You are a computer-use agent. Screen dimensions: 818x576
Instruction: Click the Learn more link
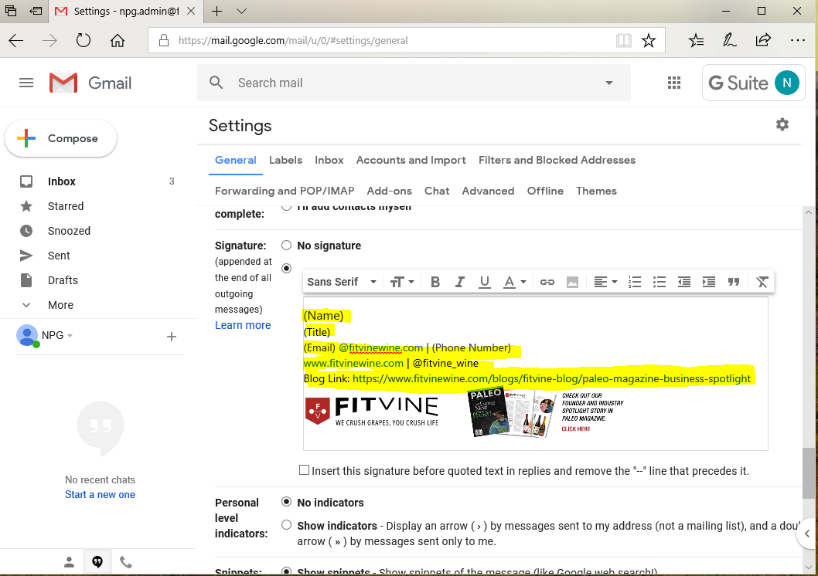tap(243, 325)
